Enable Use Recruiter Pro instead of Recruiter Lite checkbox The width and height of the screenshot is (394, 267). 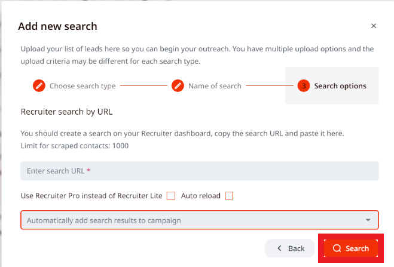(x=171, y=196)
